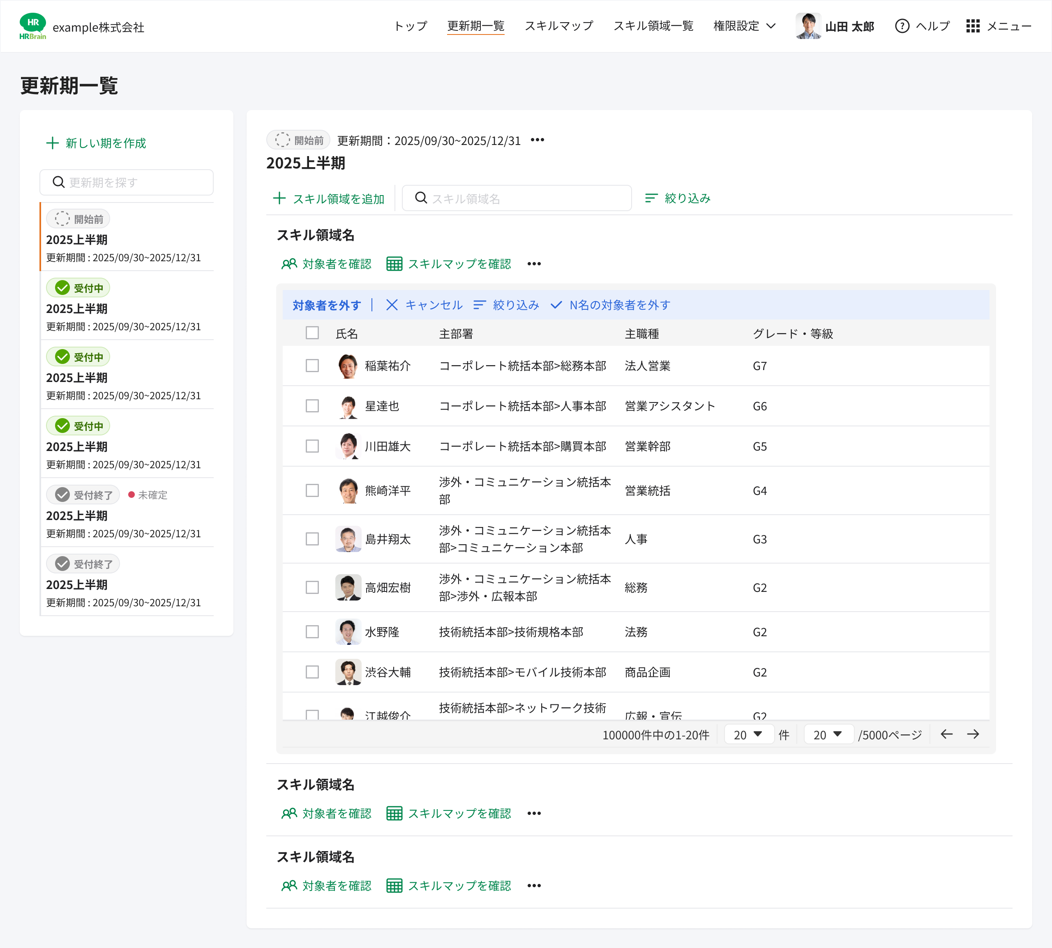Open three-dot menu of third スキル領域名
Image resolution: width=1052 pixels, height=948 pixels.
point(534,886)
